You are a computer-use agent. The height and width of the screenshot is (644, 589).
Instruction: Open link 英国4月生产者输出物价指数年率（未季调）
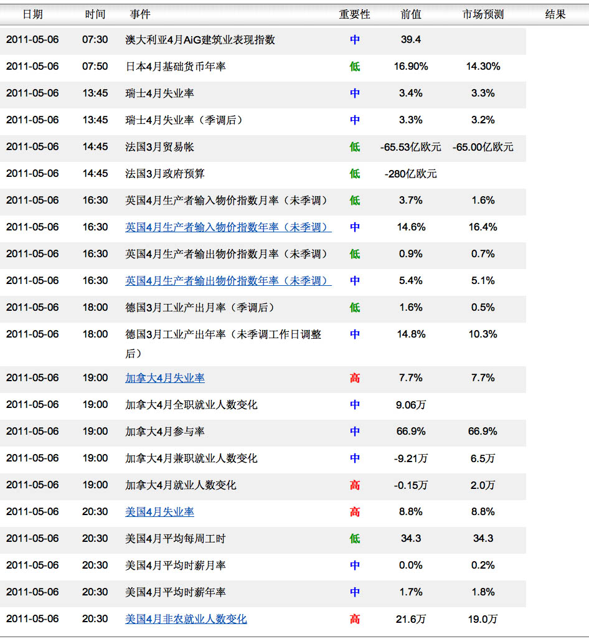click(x=229, y=281)
